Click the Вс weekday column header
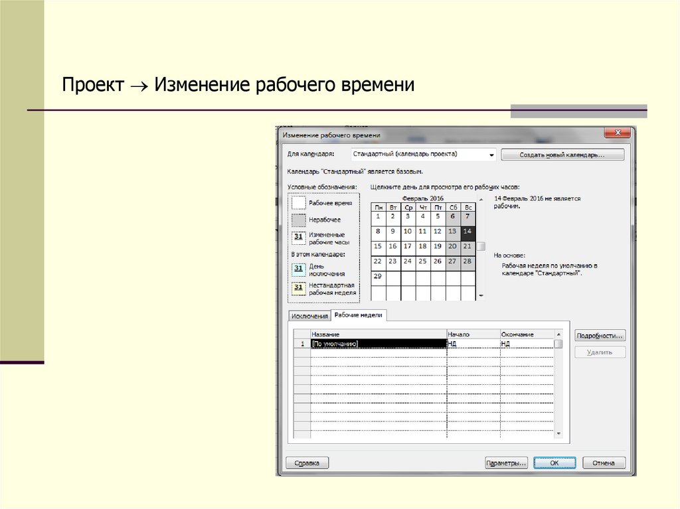Image resolution: width=680 pixels, height=509 pixels. [x=468, y=207]
